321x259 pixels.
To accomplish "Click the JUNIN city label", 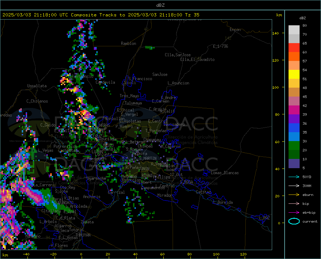I will (x=144, y=169).
